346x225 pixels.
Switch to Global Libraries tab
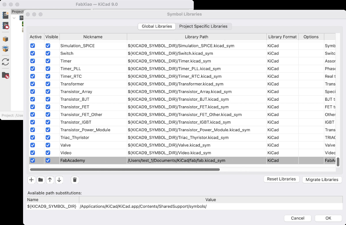(x=157, y=26)
